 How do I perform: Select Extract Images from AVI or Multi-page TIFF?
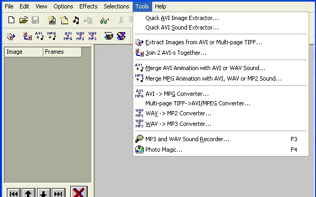221,42
